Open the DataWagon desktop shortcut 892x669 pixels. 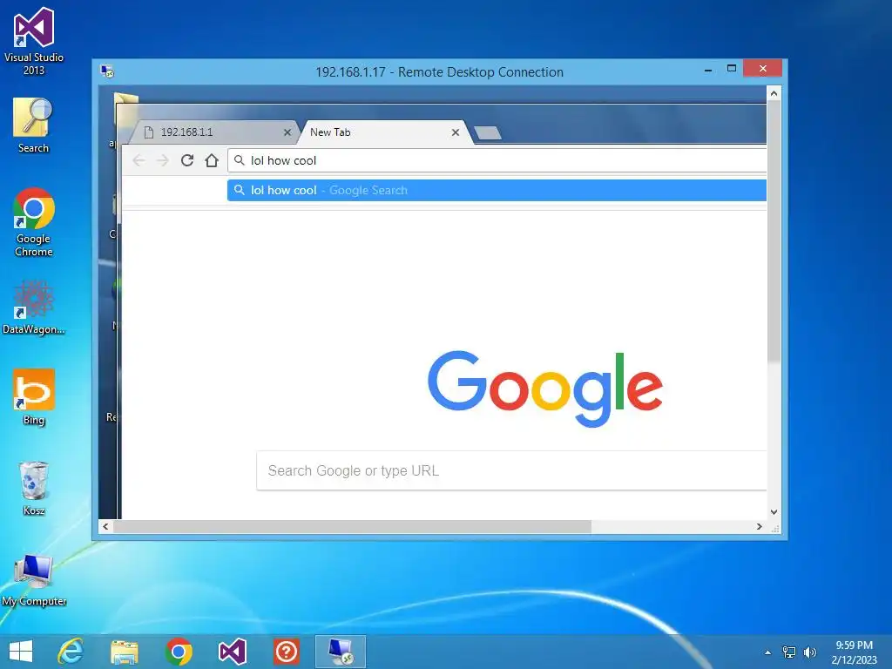34,307
